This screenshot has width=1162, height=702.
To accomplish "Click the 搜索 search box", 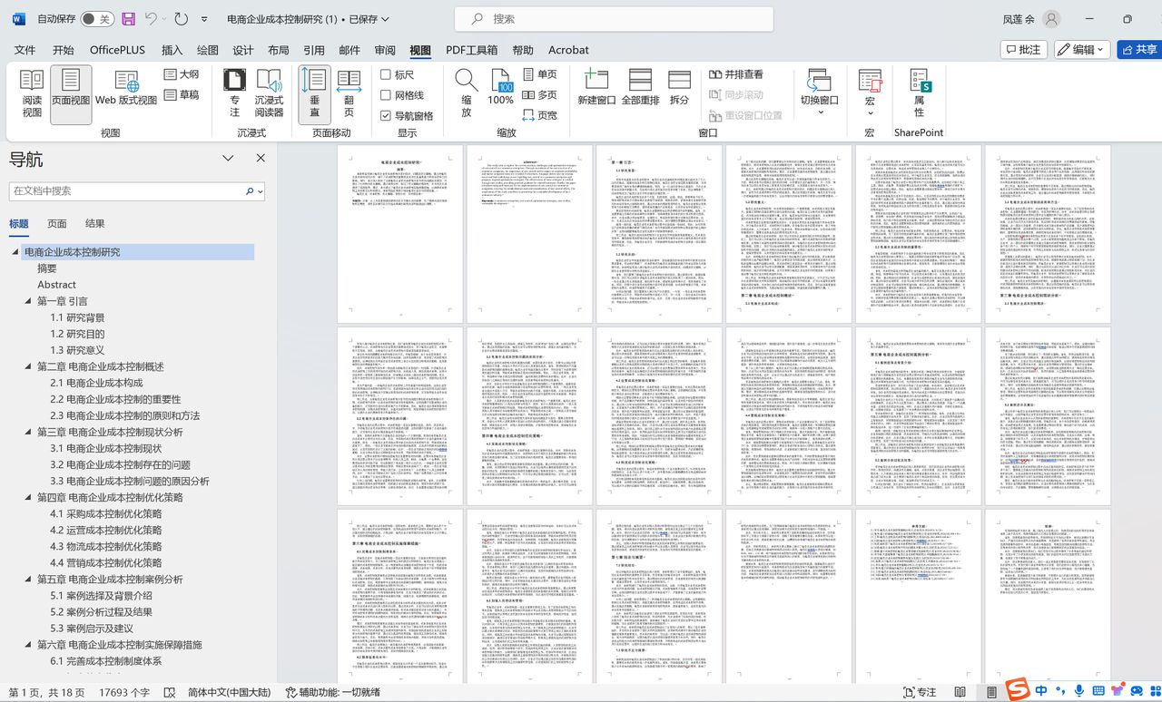I will (x=615, y=19).
